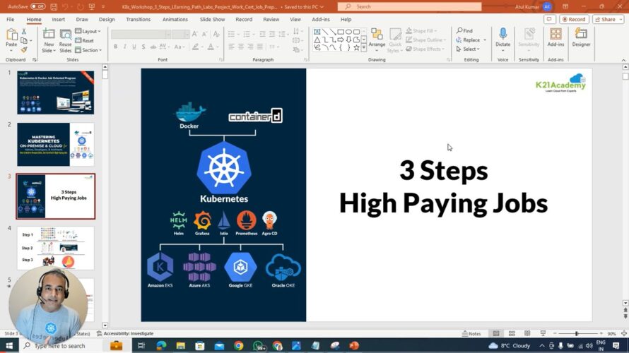Image resolution: width=629 pixels, height=353 pixels.
Task: Open the Arrange menu
Action: 377,40
